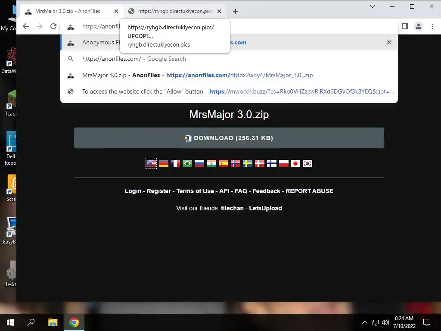Choose the French flag language

tap(175, 163)
